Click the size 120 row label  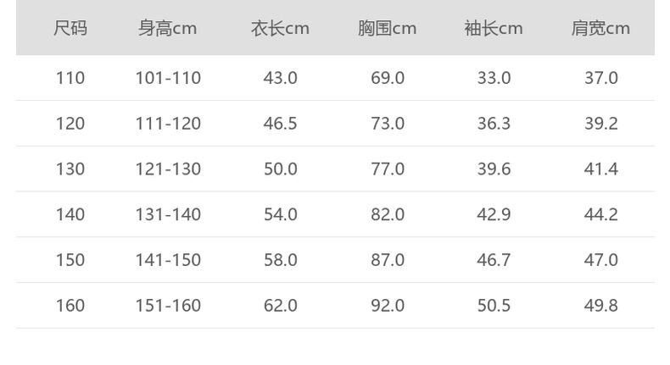click(70, 124)
